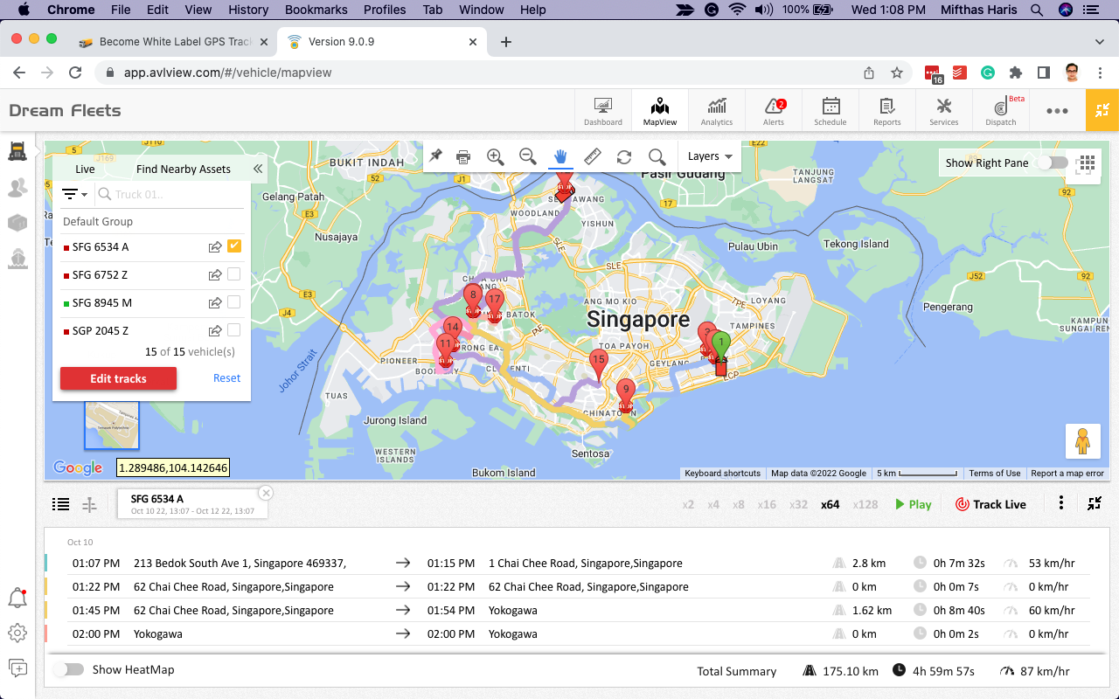Screen dimensions: 1119x699
Task: Select the Measure distance ruler tool
Action: tap(591, 156)
